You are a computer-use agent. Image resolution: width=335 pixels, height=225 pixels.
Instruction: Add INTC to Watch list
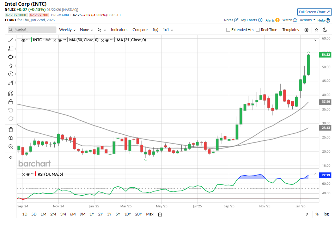point(290,20)
